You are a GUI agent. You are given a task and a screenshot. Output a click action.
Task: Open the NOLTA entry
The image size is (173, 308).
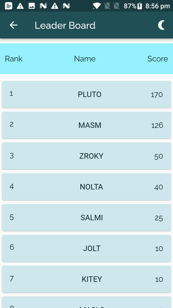pos(86,187)
